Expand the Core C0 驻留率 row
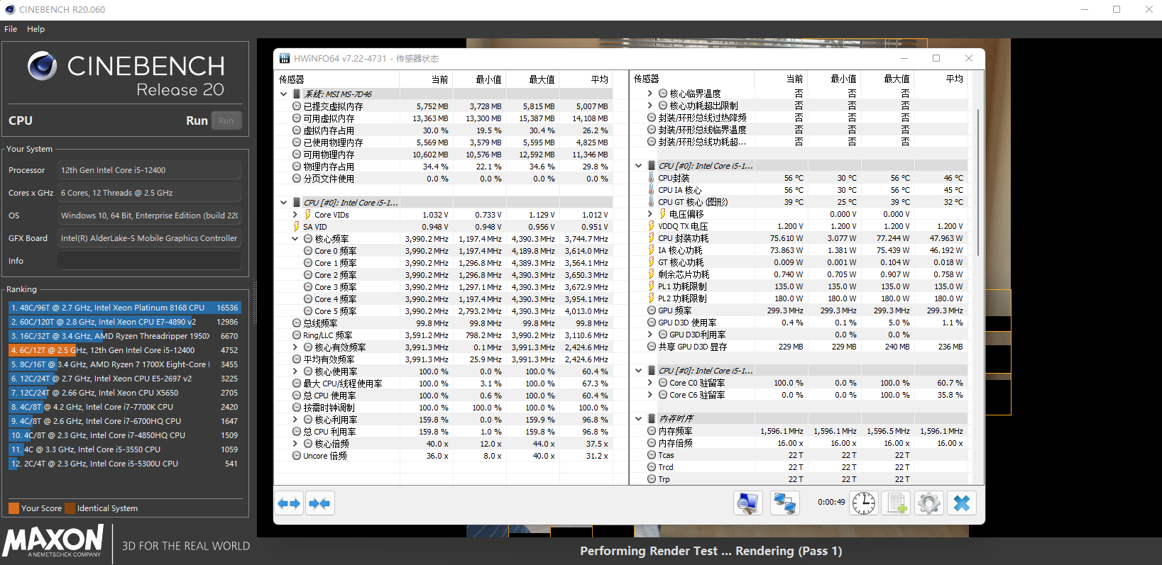Screen dimensions: 1162x565 650,383
